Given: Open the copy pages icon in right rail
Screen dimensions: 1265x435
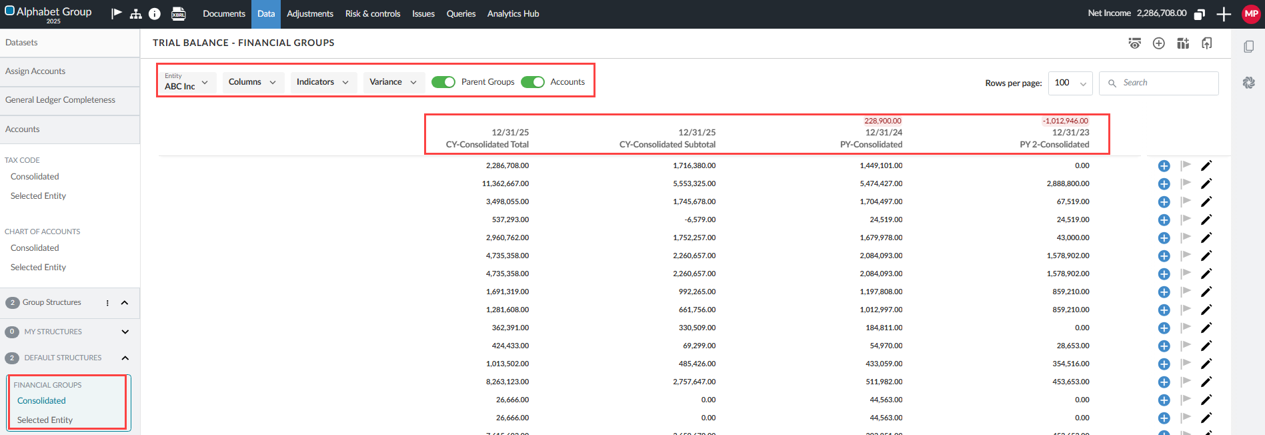Looking at the screenshot, I should [x=1249, y=47].
